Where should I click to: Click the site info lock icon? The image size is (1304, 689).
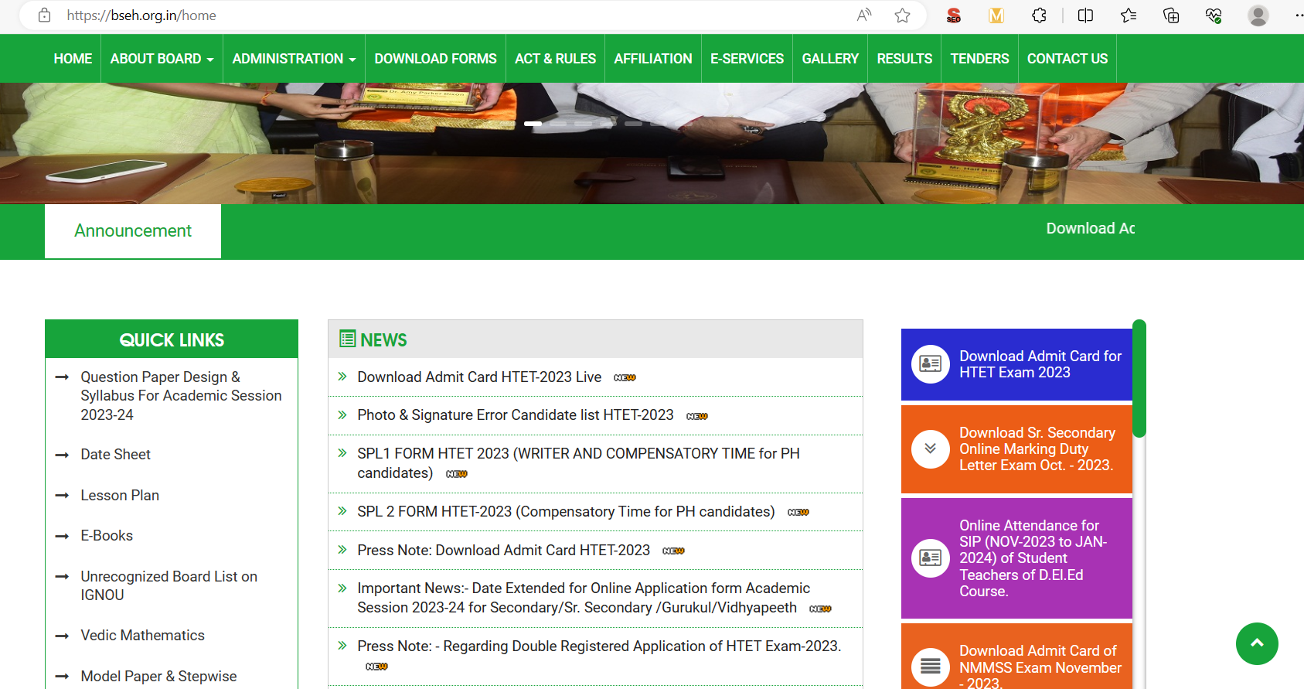click(x=45, y=15)
